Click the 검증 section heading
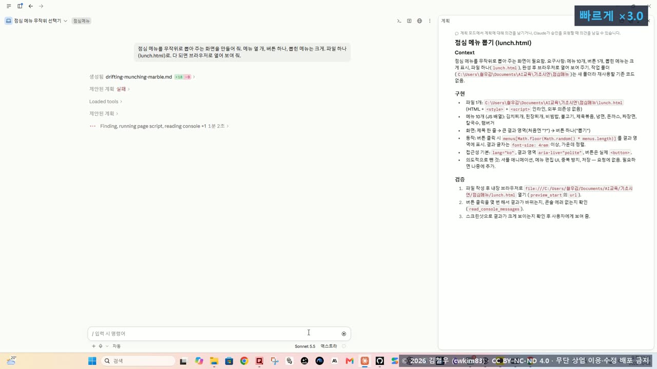This screenshot has width=657, height=369. [x=460, y=179]
